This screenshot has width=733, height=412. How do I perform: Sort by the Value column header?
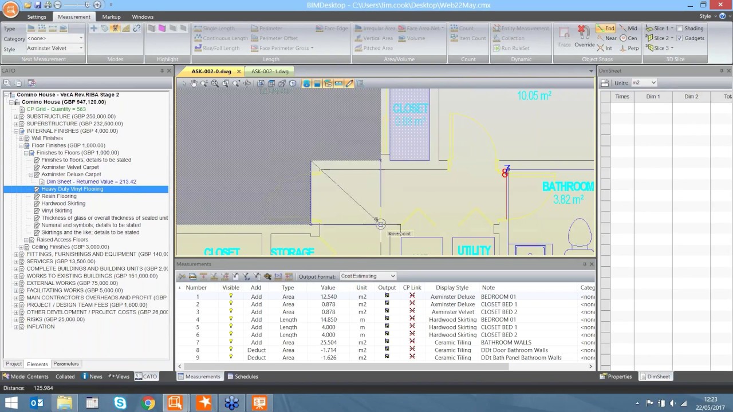[x=328, y=288]
